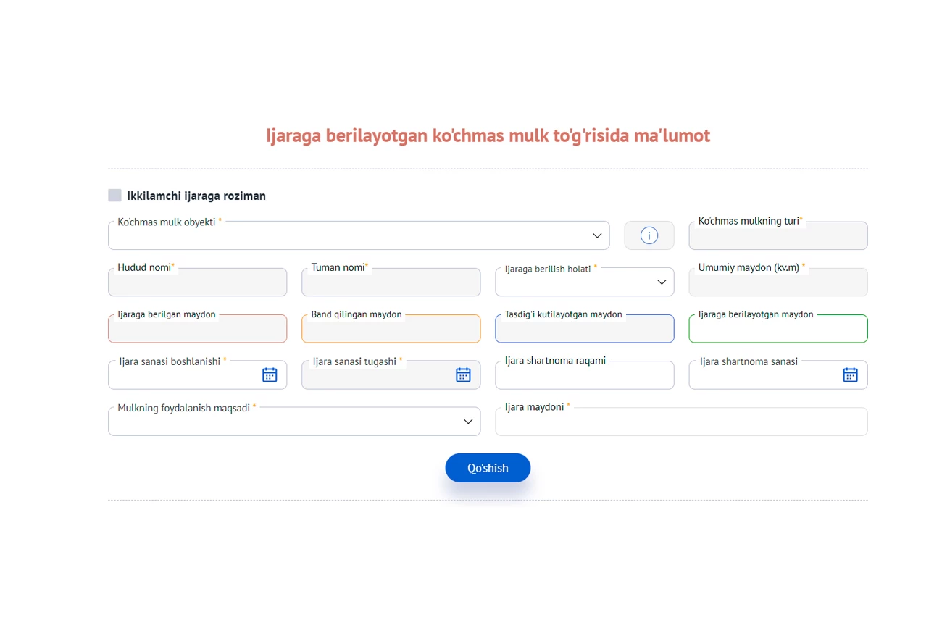Screen dimensions: 942x628
Task: Click the Band qilingan maydon field
Action: click(x=391, y=328)
